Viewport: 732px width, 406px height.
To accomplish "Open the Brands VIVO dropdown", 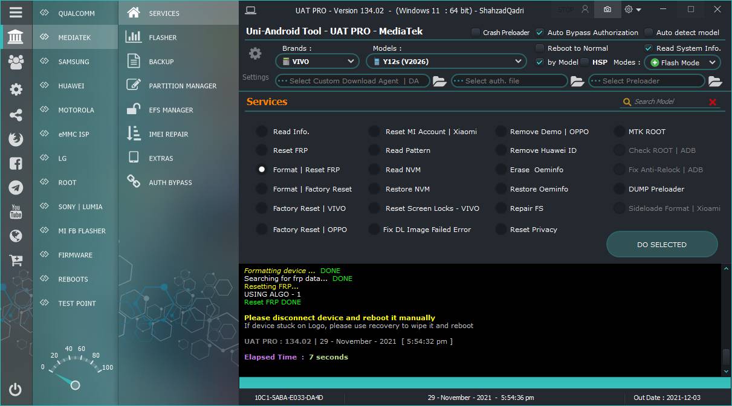I will tap(317, 61).
